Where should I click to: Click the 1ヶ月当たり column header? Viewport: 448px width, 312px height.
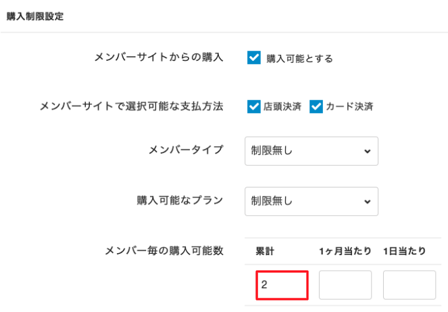pyautogui.click(x=345, y=251)
